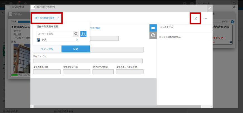Close the dialog with the top X button
Viewport: 243px width, 113px height.
click(x=210, y=8)
